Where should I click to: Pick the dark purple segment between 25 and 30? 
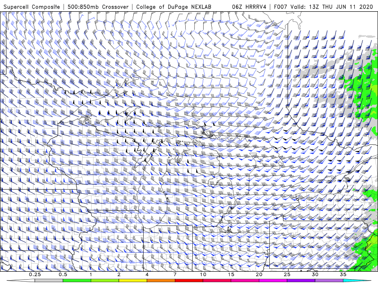point(301,281)
